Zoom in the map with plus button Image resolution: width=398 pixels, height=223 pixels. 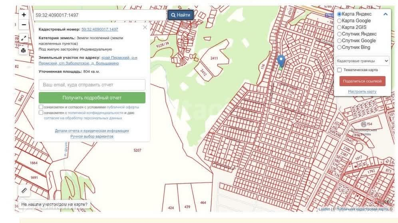pos(24,15)
